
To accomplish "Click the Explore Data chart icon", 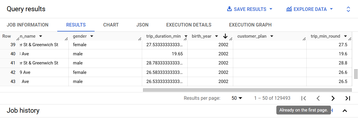I will point(289,9).
